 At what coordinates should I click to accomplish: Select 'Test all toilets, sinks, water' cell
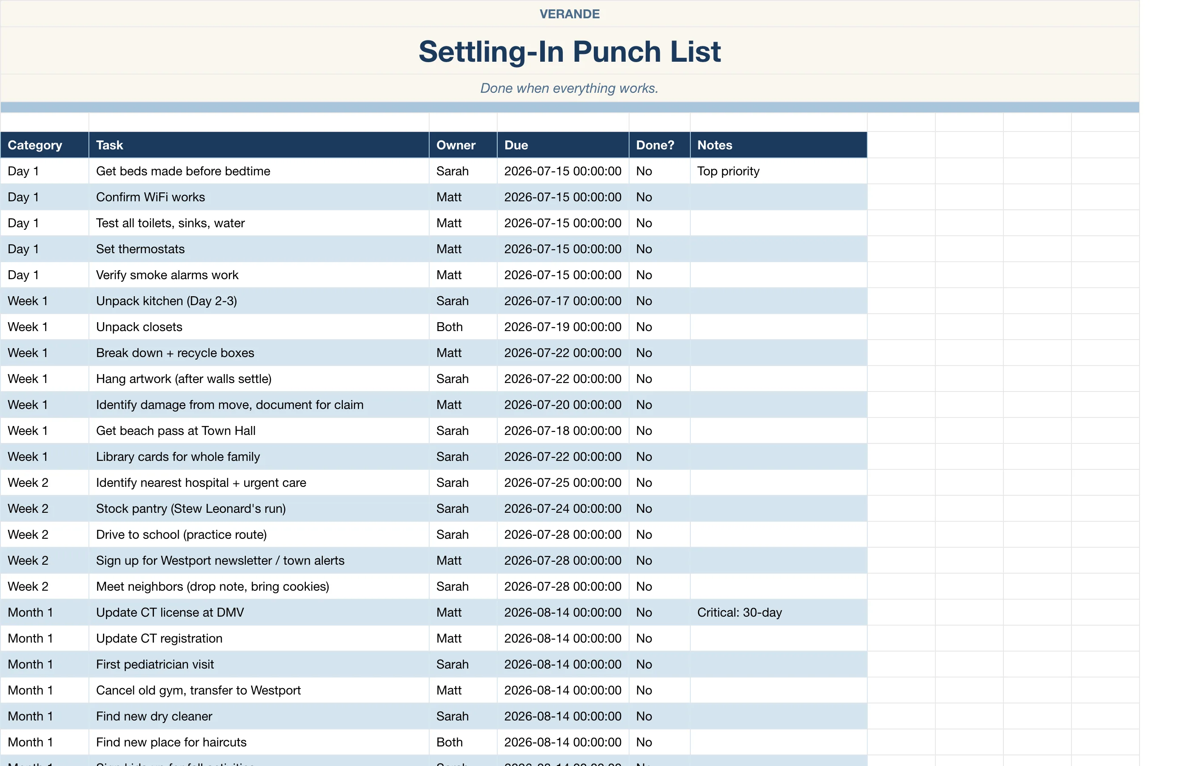tap(259, 223)
